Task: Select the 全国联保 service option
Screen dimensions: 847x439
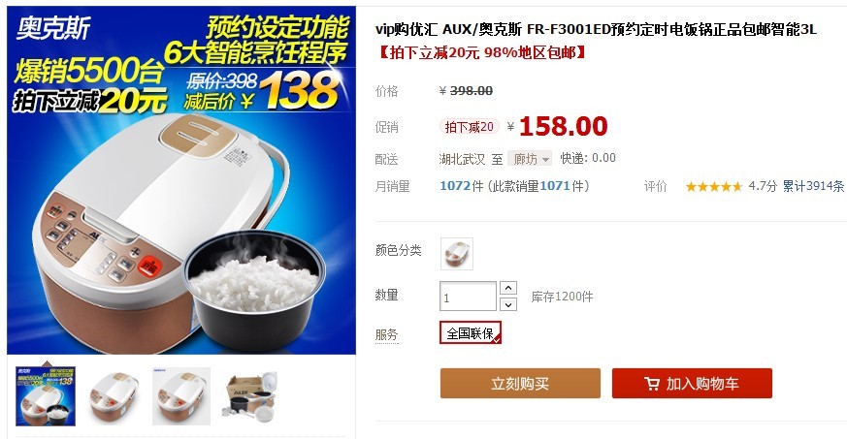Action: [x=471, y=332]
